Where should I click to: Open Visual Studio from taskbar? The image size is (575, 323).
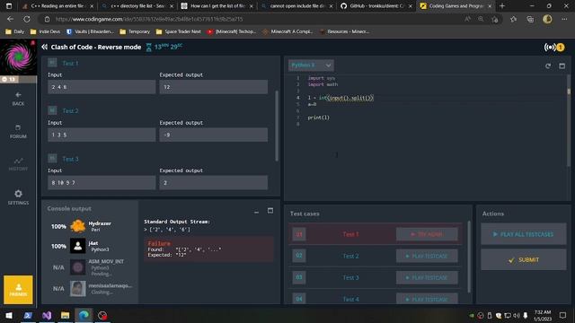(47, 315)
